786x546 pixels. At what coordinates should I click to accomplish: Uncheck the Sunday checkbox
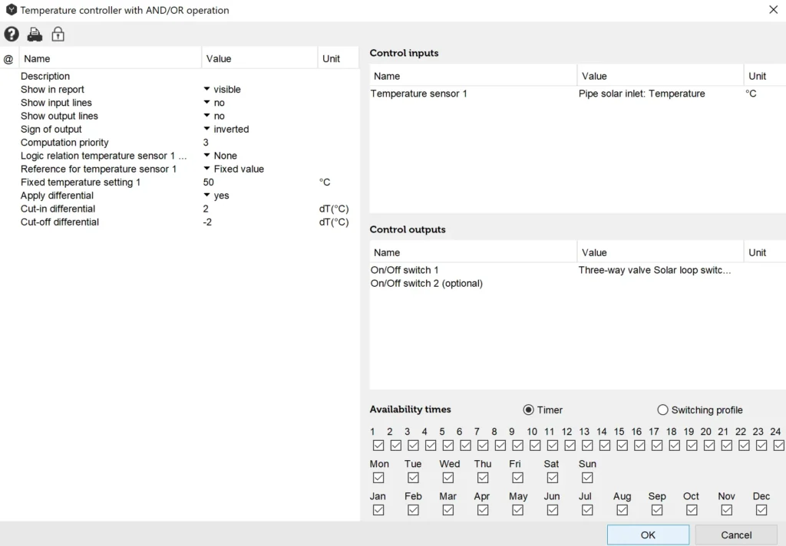[x=587, y=478]
